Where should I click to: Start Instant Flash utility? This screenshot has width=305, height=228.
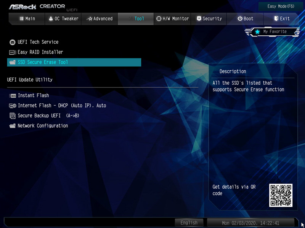tap(33, 95)
